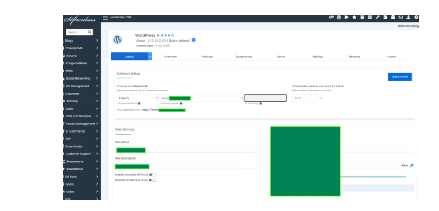Click the file backups icon in top bar
The width and height of the screenshot is (439, 211).
tap(385, 17)
